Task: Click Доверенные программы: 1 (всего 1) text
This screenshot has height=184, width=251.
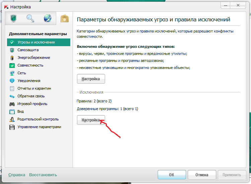Action: 107,109
